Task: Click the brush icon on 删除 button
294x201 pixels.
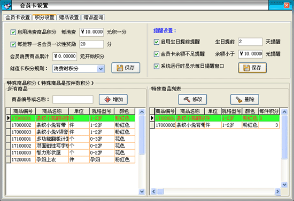Action: pyautogui.click(x=239, y=100)
